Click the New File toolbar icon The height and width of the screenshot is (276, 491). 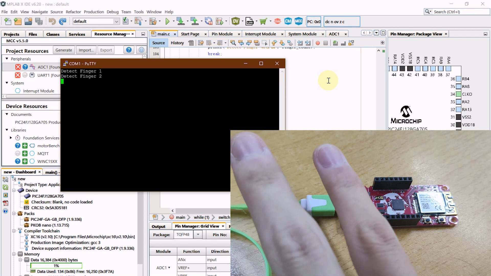[x=8, y=21]
